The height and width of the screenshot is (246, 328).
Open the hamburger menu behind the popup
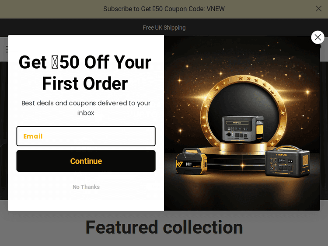click(x=7, y=49)
